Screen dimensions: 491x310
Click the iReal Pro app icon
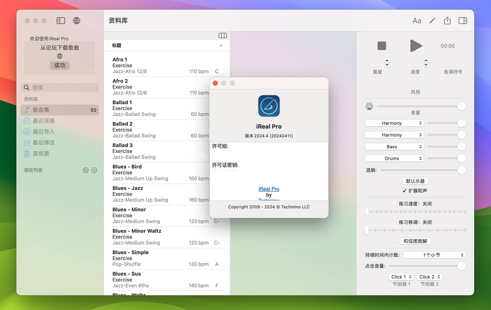pyautogui.click(x=269, y=106)
